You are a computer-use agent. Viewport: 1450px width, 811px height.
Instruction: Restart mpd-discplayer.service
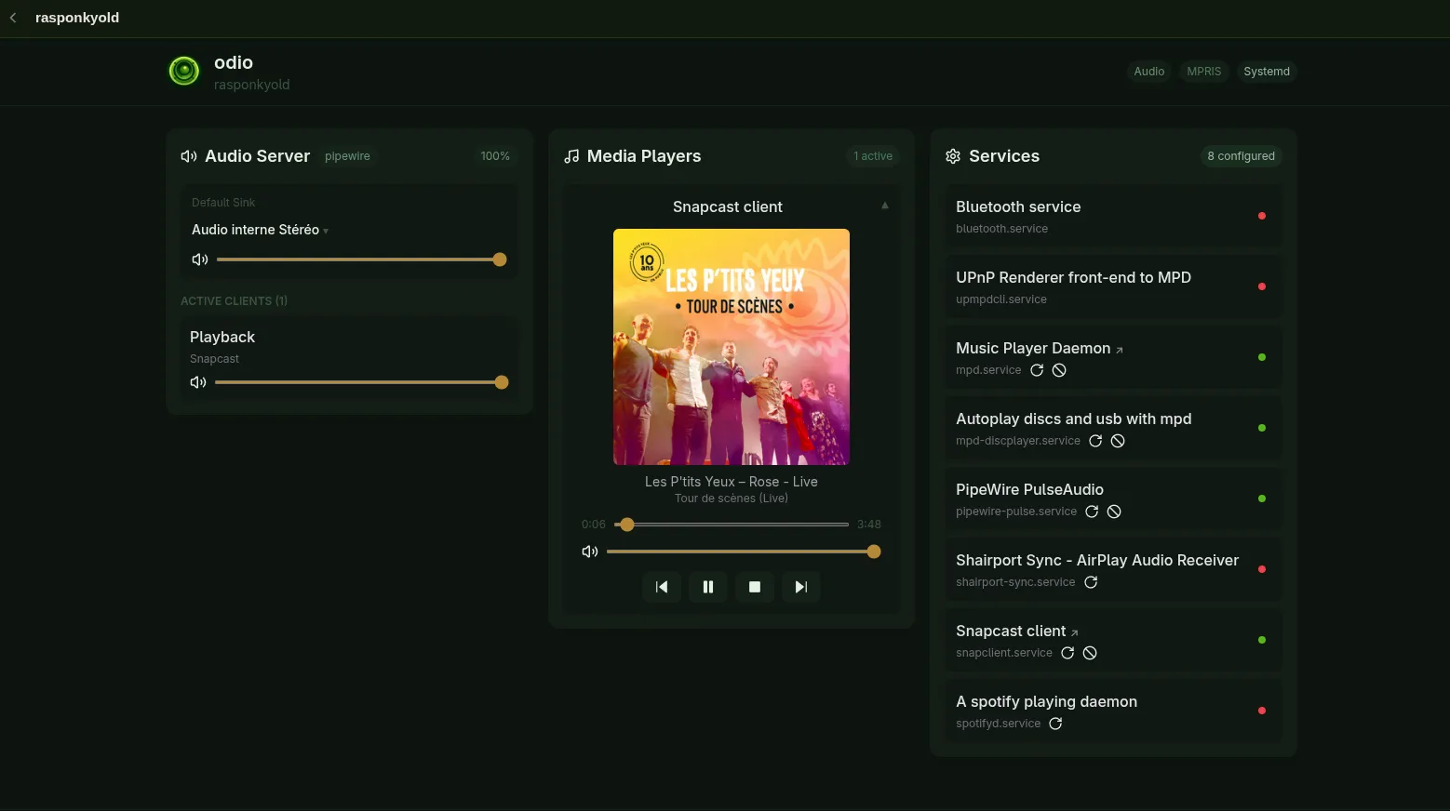pos(1095,441)
